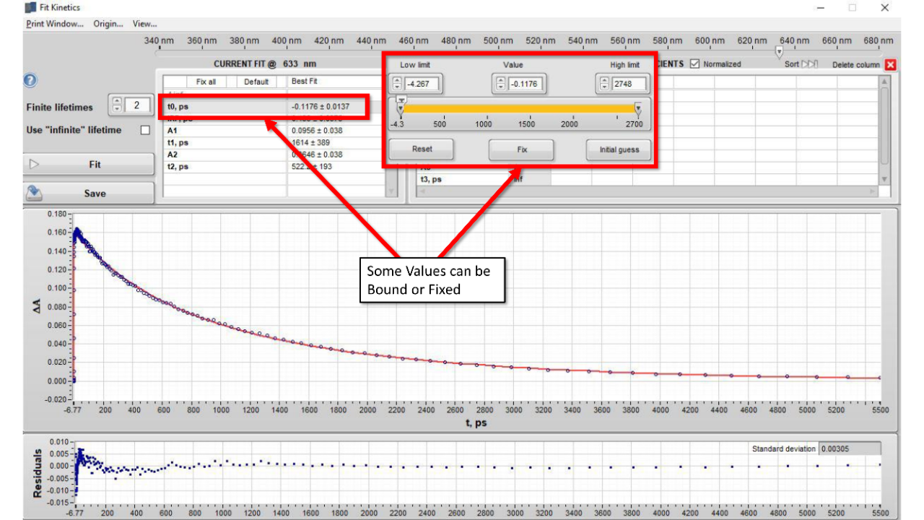
Task: Click the Save button
Action: click(x=89, y=194)
